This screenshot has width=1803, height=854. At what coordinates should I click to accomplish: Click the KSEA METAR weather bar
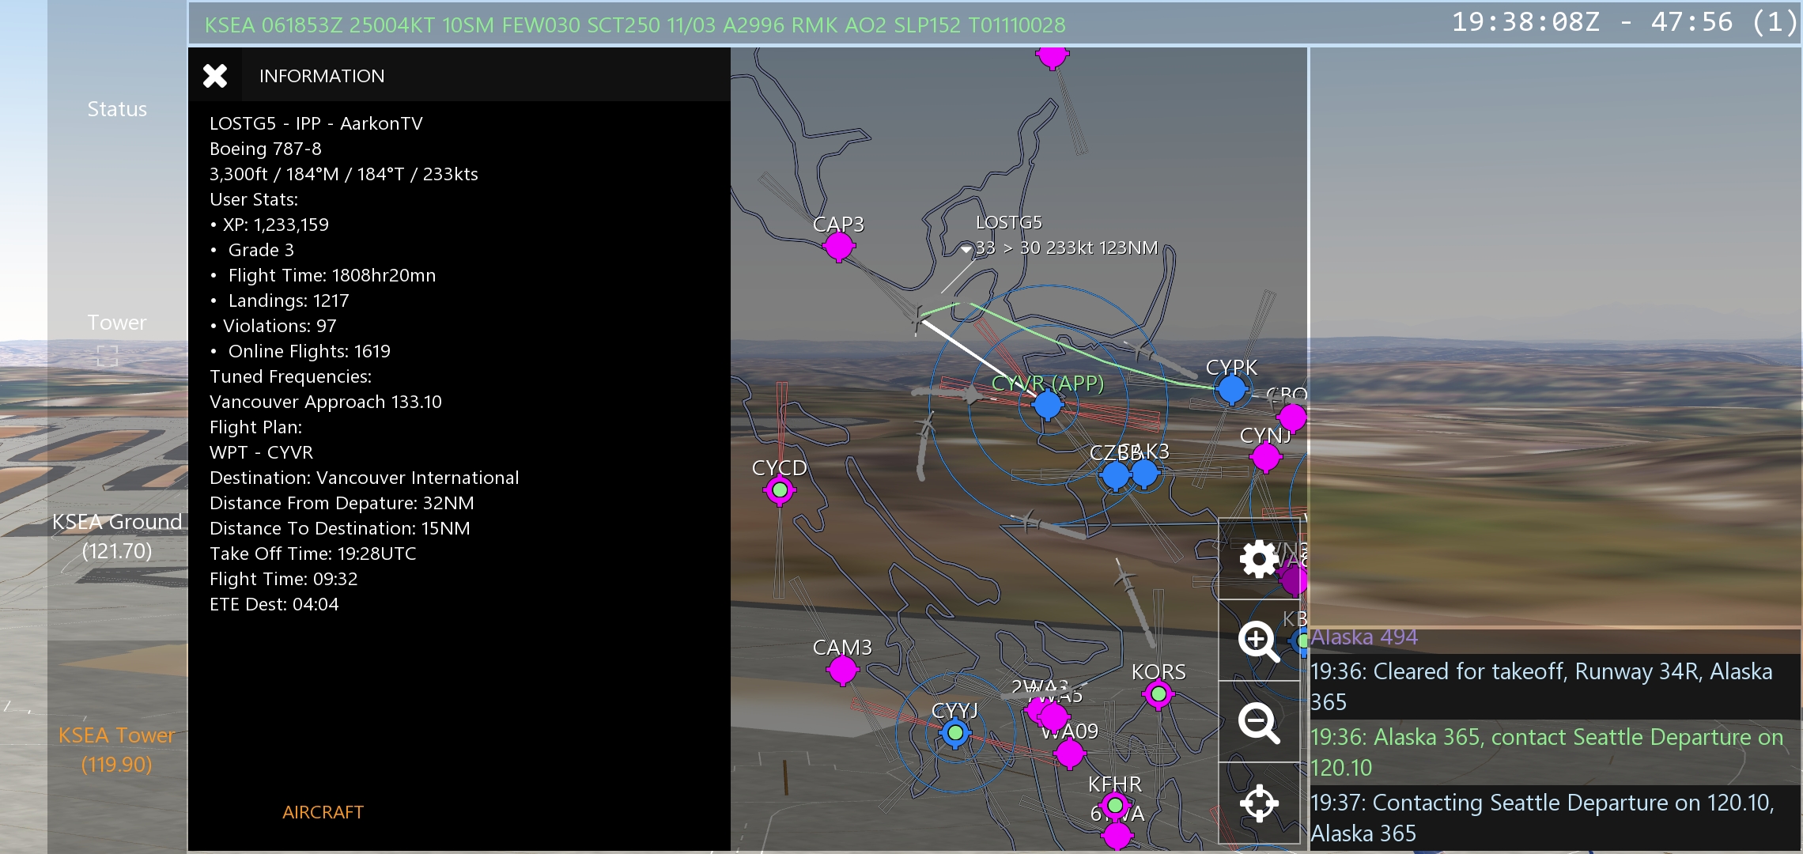point(634,25)
